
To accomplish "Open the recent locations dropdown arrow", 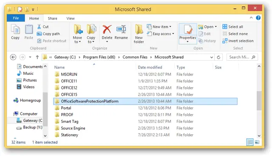I will pyautogui.click(x=30, y=57).
